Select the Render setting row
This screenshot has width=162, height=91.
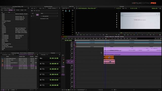click(3, 48)
